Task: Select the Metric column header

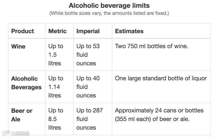Action: coord(57,31)
